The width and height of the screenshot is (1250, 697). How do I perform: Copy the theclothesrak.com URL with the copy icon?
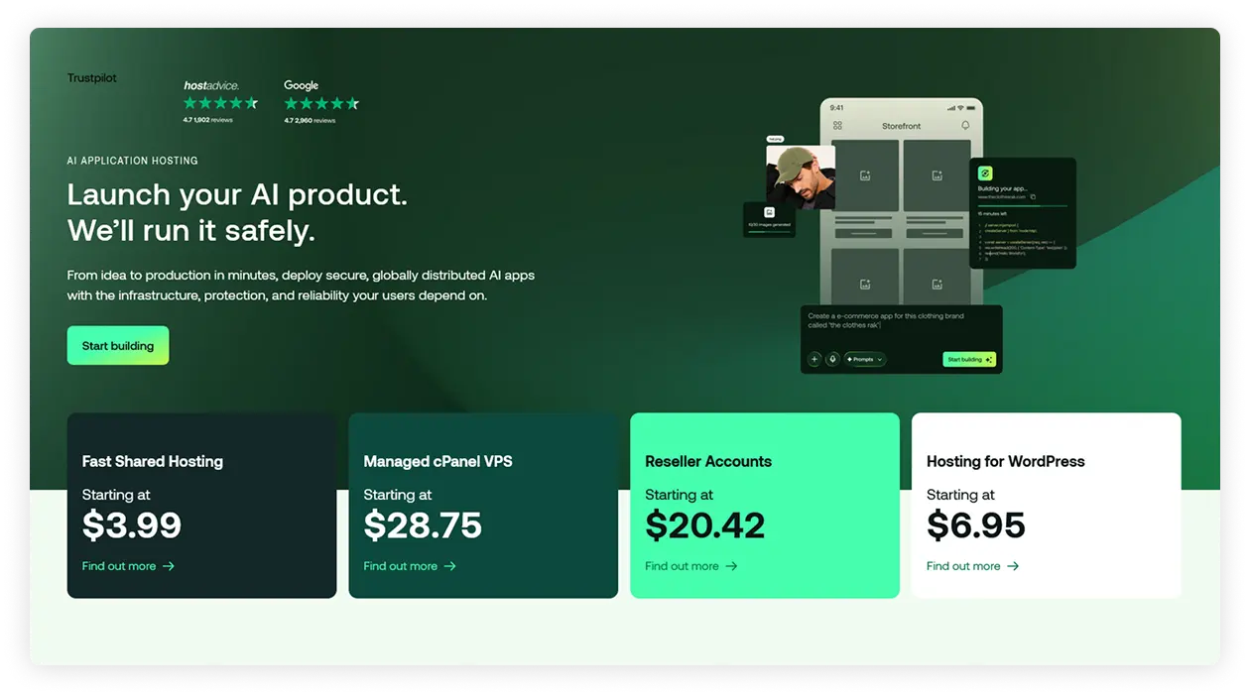[1033, 196]
